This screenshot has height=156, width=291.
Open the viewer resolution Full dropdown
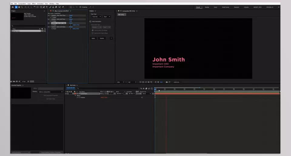pyautogui.click(x=132, y=82)
